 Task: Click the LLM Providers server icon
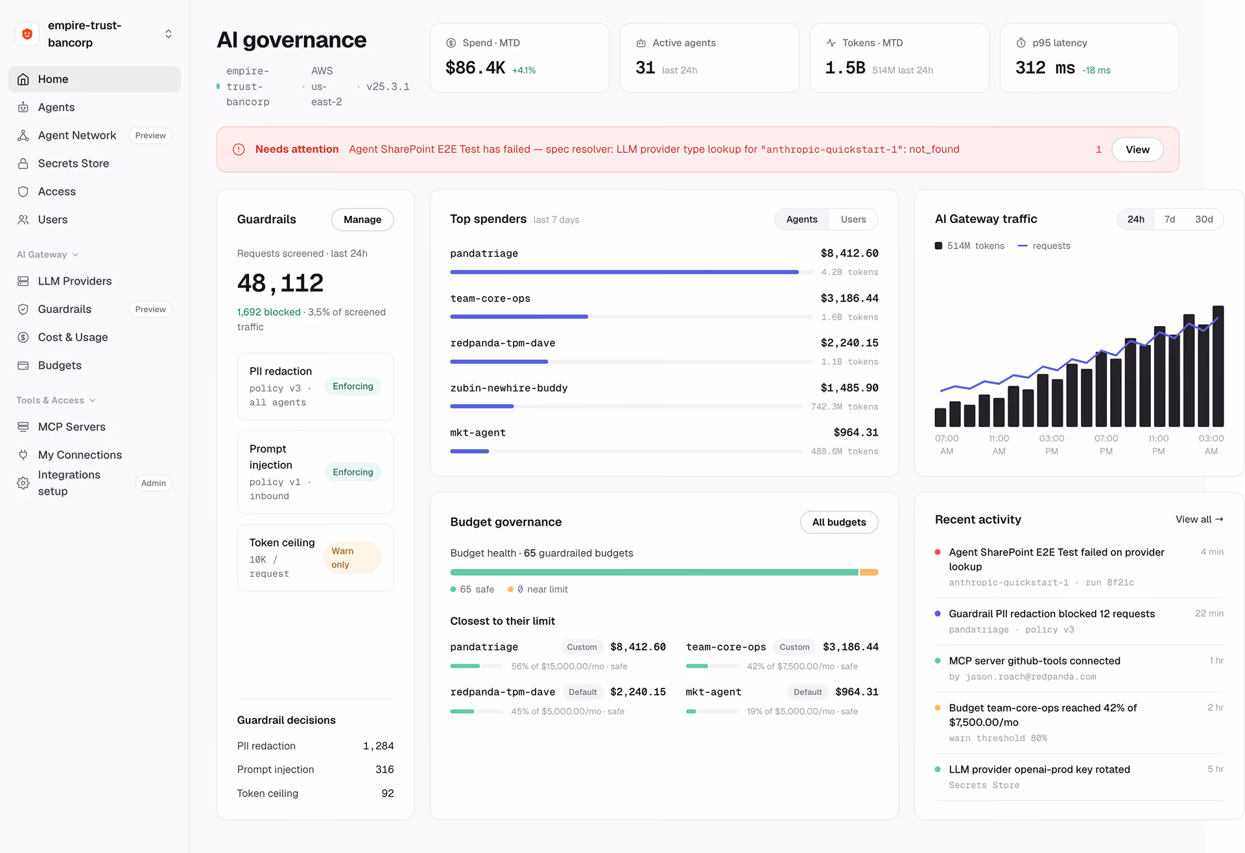pyautogui.click(x=23, y=281)
